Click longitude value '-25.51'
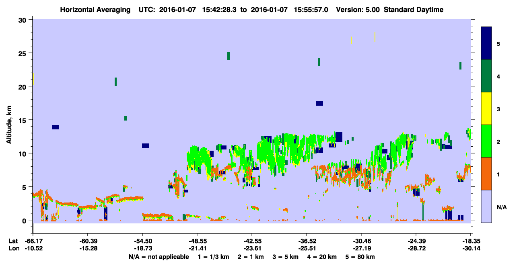Viewport: 523px width, 268px height. tap(307, 248)
